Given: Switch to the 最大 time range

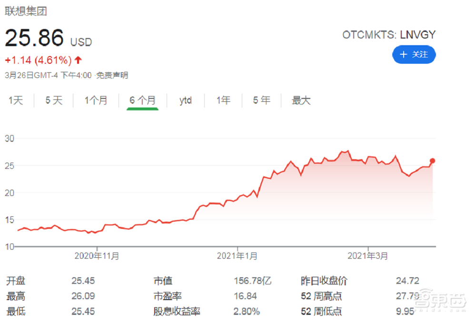Looking at the screenshot, I should point(301,100).
